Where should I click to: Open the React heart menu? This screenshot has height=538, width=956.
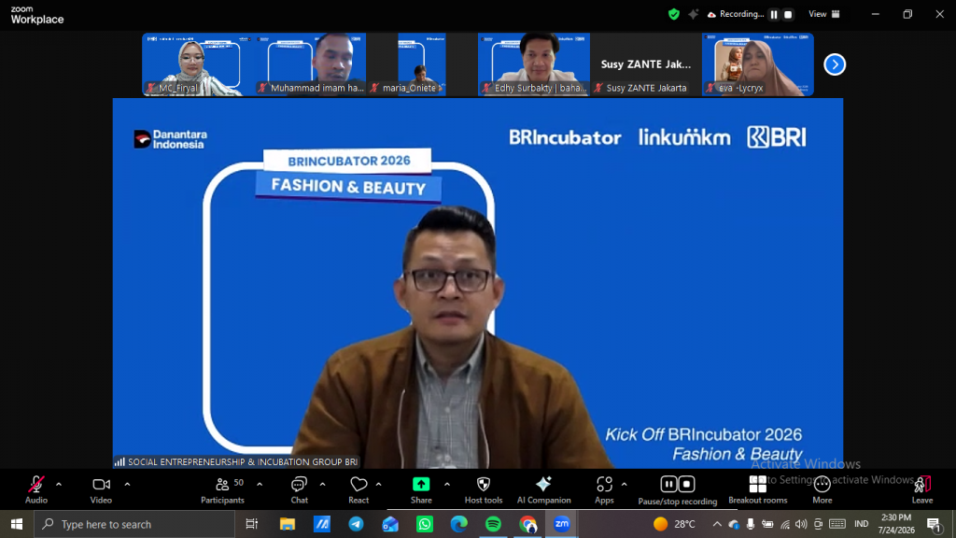click(358, 489)
